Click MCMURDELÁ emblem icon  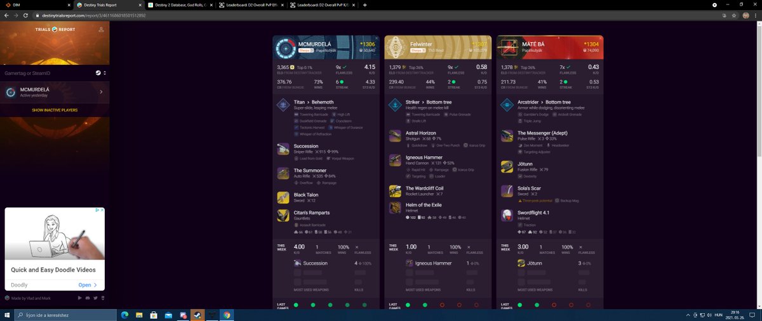coord(285,48)
